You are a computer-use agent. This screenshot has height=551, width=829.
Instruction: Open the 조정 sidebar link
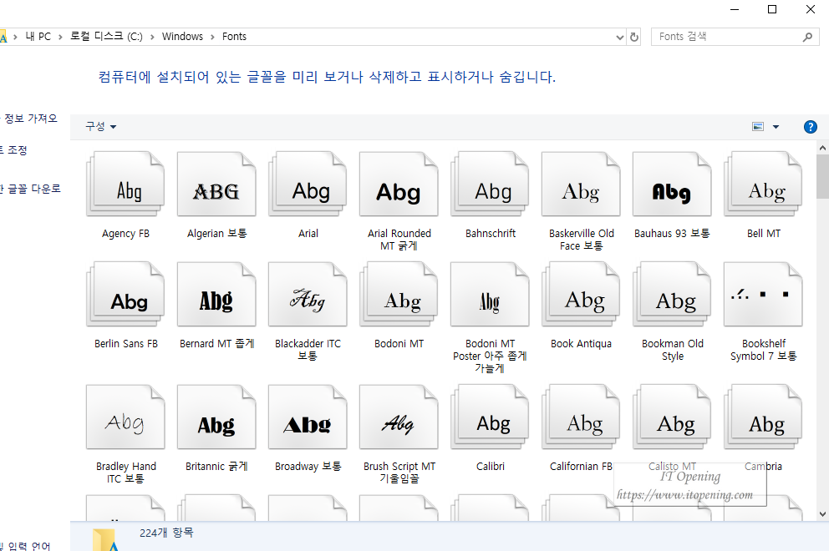coord(15,150)
